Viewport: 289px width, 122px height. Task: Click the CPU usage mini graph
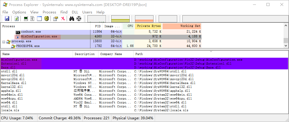[97, 19]
